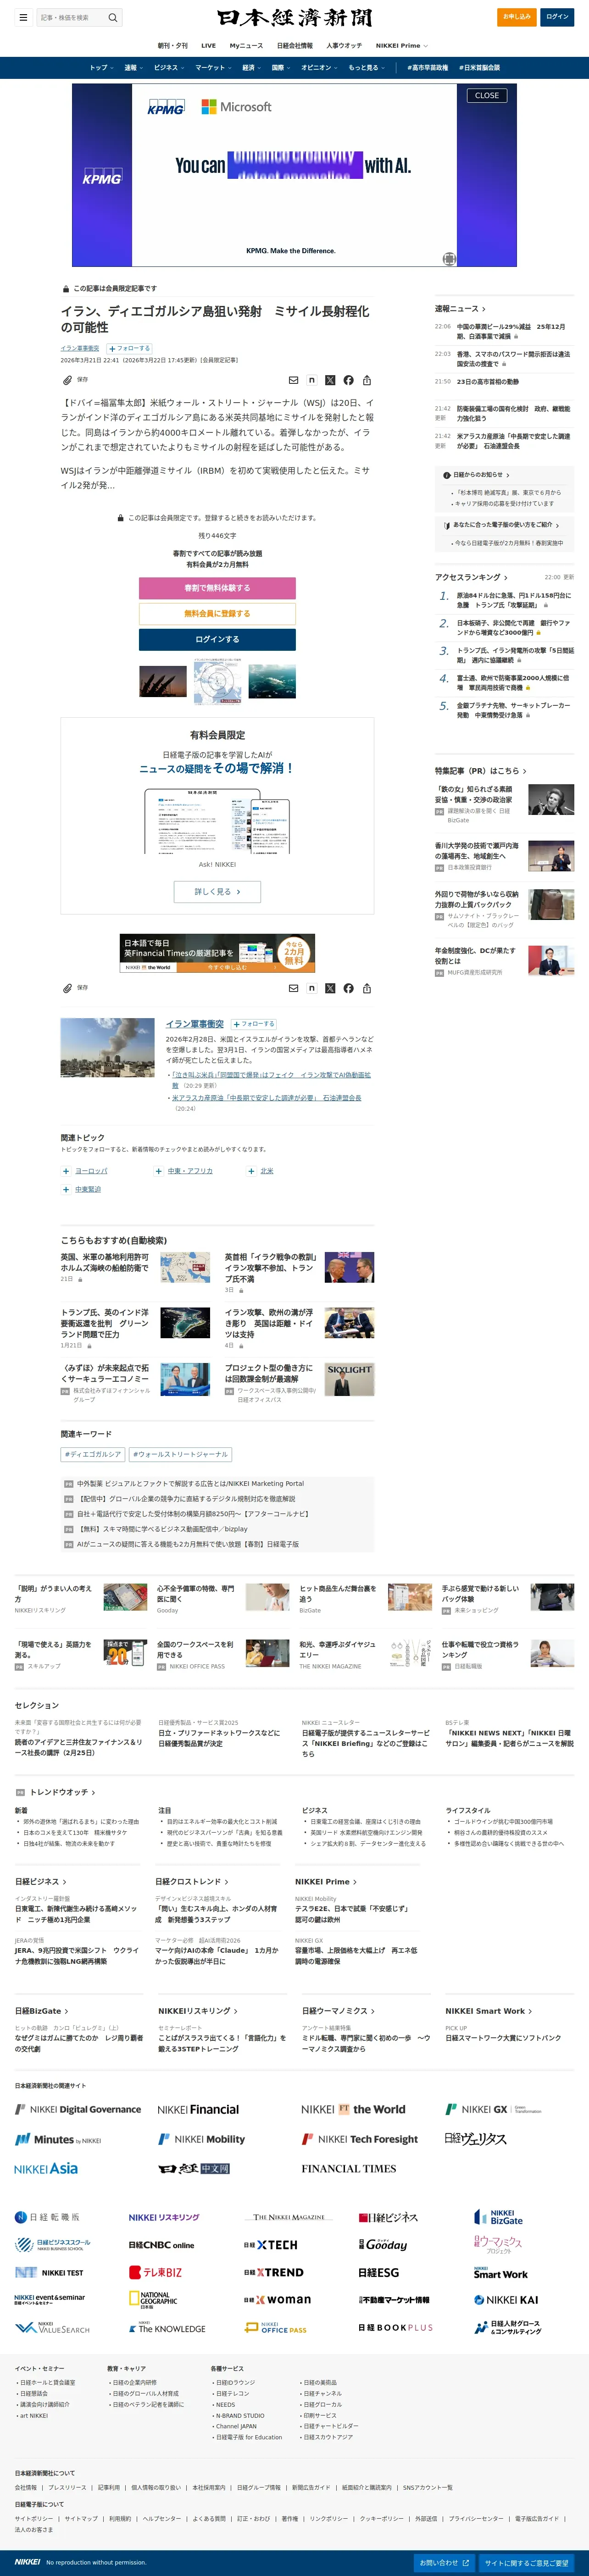Expand the 国際 navigation dropdown

coord(281,68)
